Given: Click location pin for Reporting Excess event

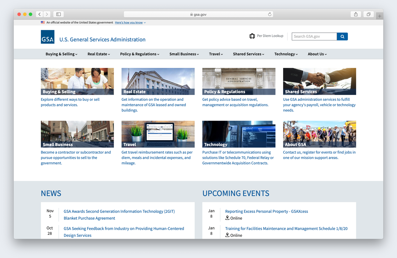Looking at the screenshot, I should coord(227,218).
